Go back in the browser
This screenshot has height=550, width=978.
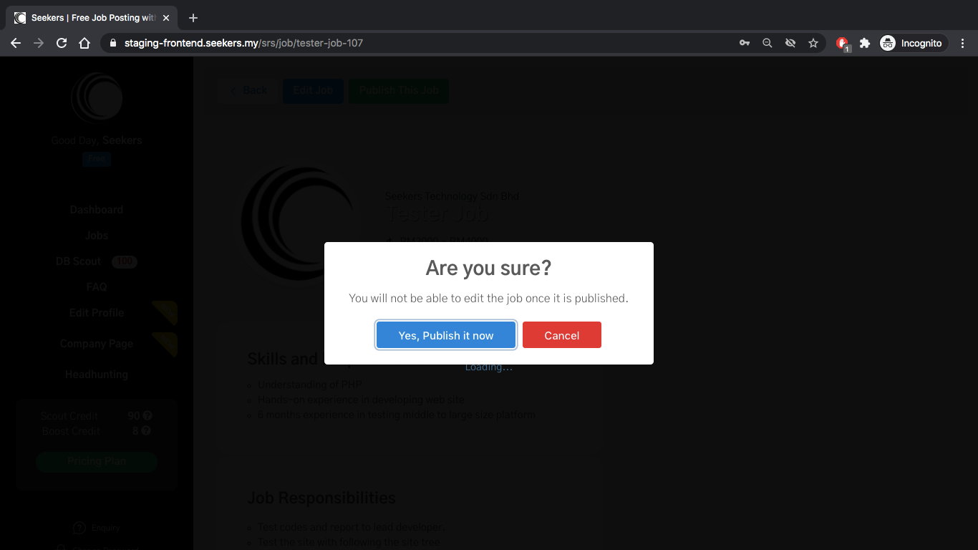point(16,43)
